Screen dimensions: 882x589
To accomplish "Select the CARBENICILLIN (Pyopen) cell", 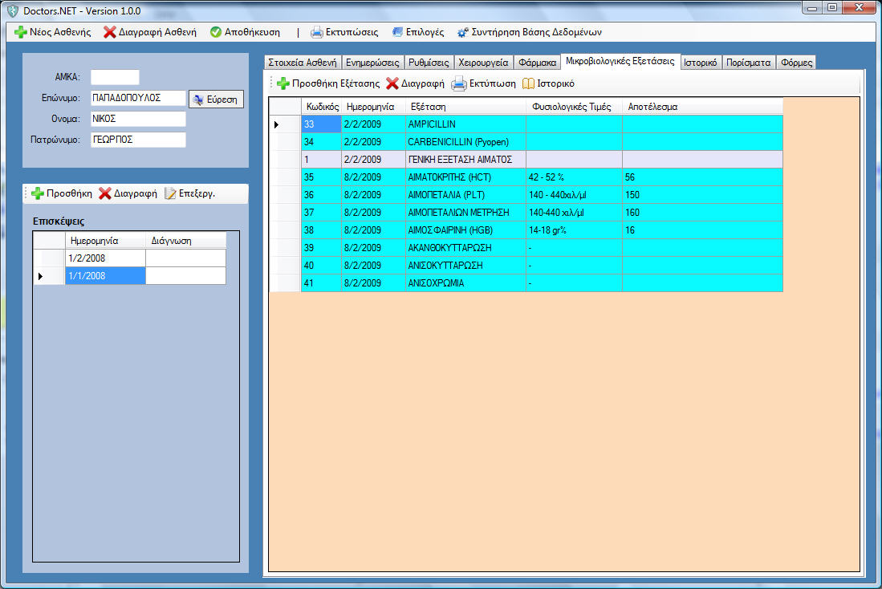I will click(465, 142).
